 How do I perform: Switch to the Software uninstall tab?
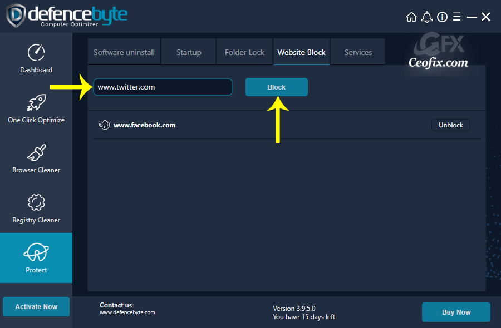[x=124, y=52]
